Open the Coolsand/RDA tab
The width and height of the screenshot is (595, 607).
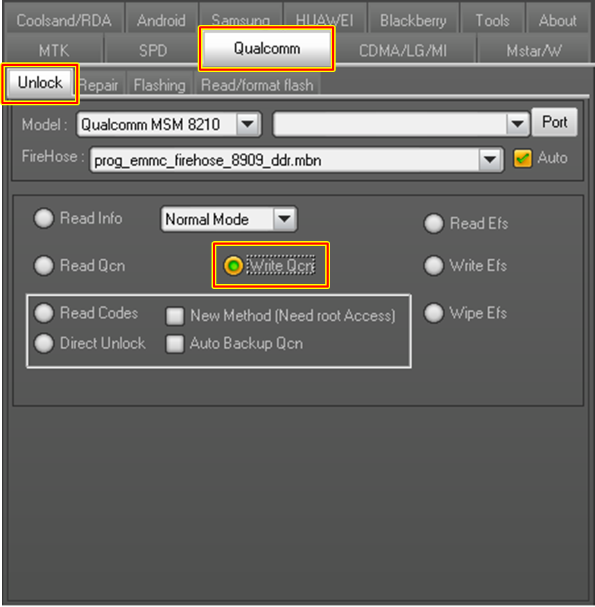click(64, 18)
